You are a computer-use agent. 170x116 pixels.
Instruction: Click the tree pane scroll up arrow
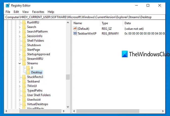[x=68, y=22]
